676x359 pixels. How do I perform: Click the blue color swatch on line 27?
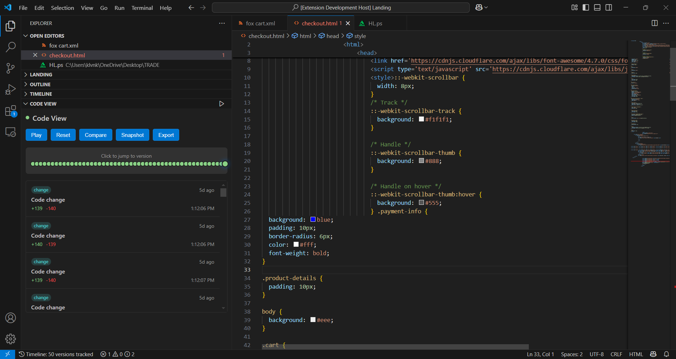tap(313, 220)
